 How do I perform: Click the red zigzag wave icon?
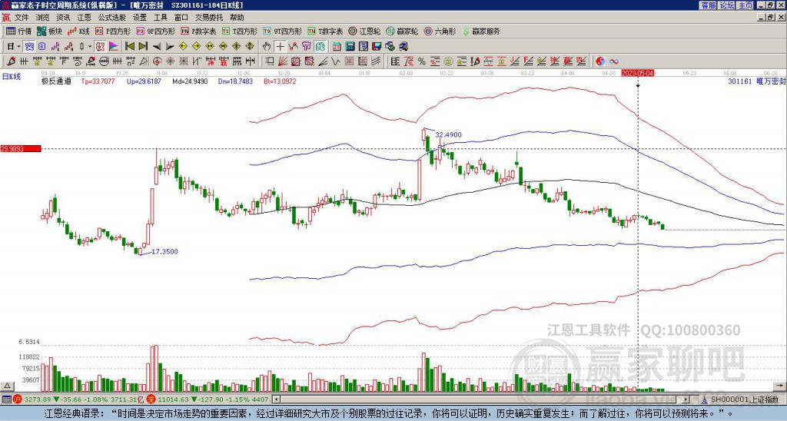click(x=293, y=47)
